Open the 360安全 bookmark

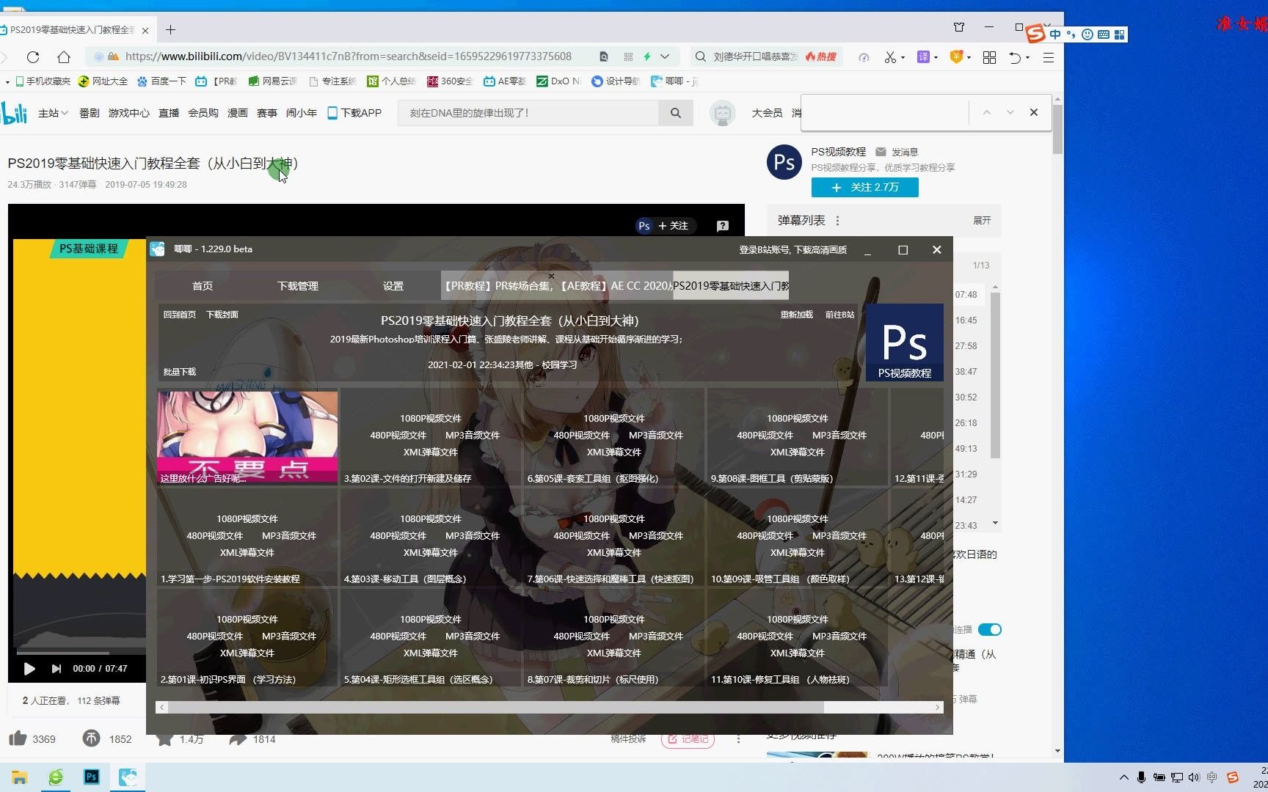[x=450, y=81]
